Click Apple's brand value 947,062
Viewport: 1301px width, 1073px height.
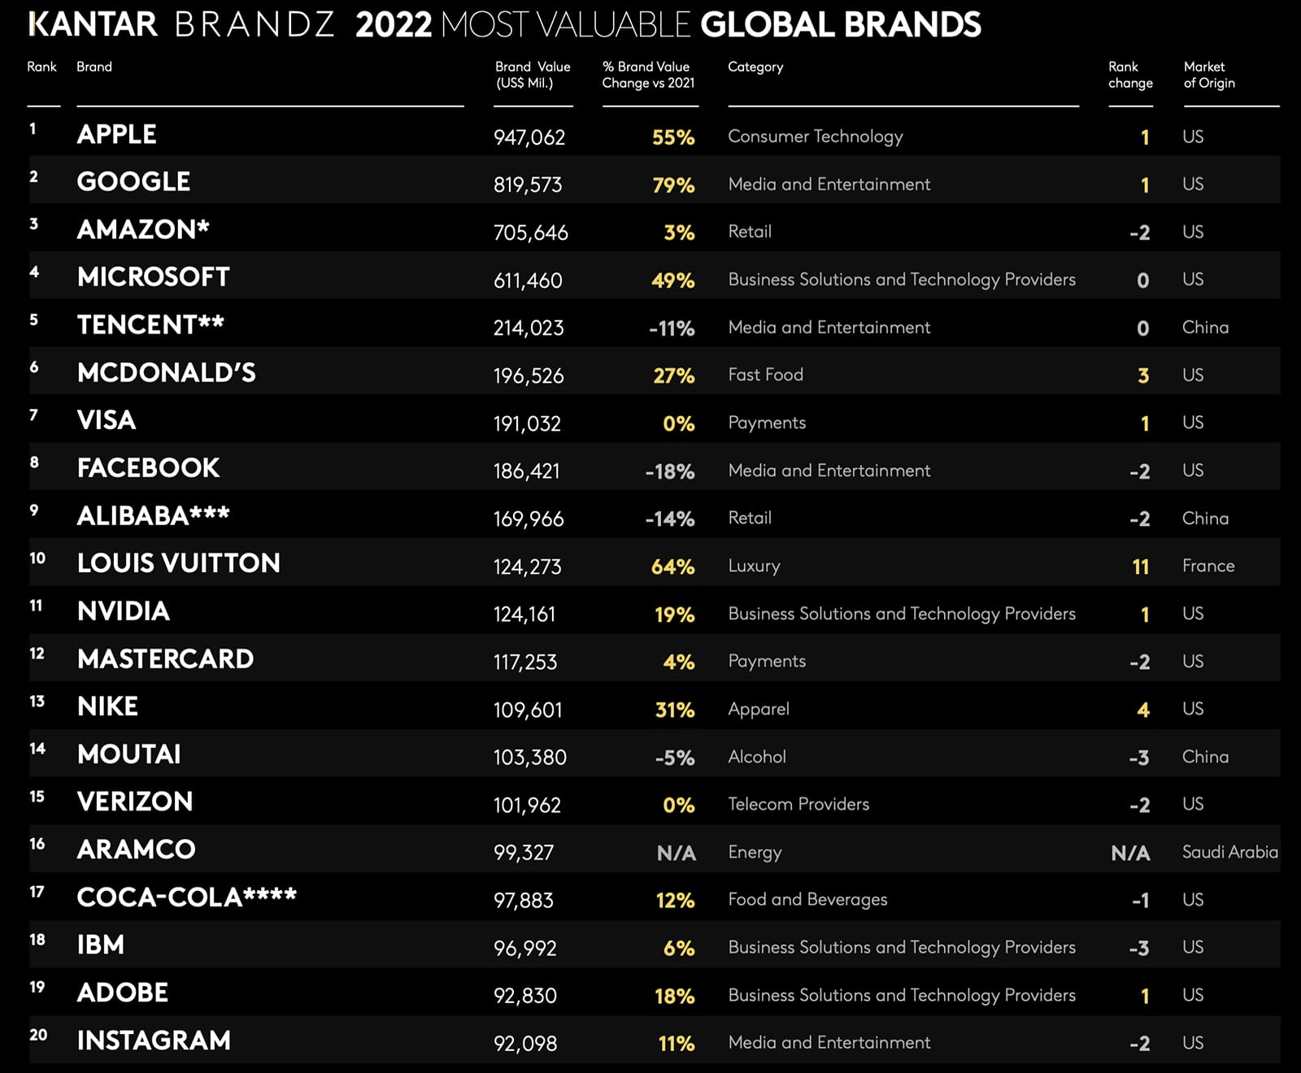click(x=529, y=137)
